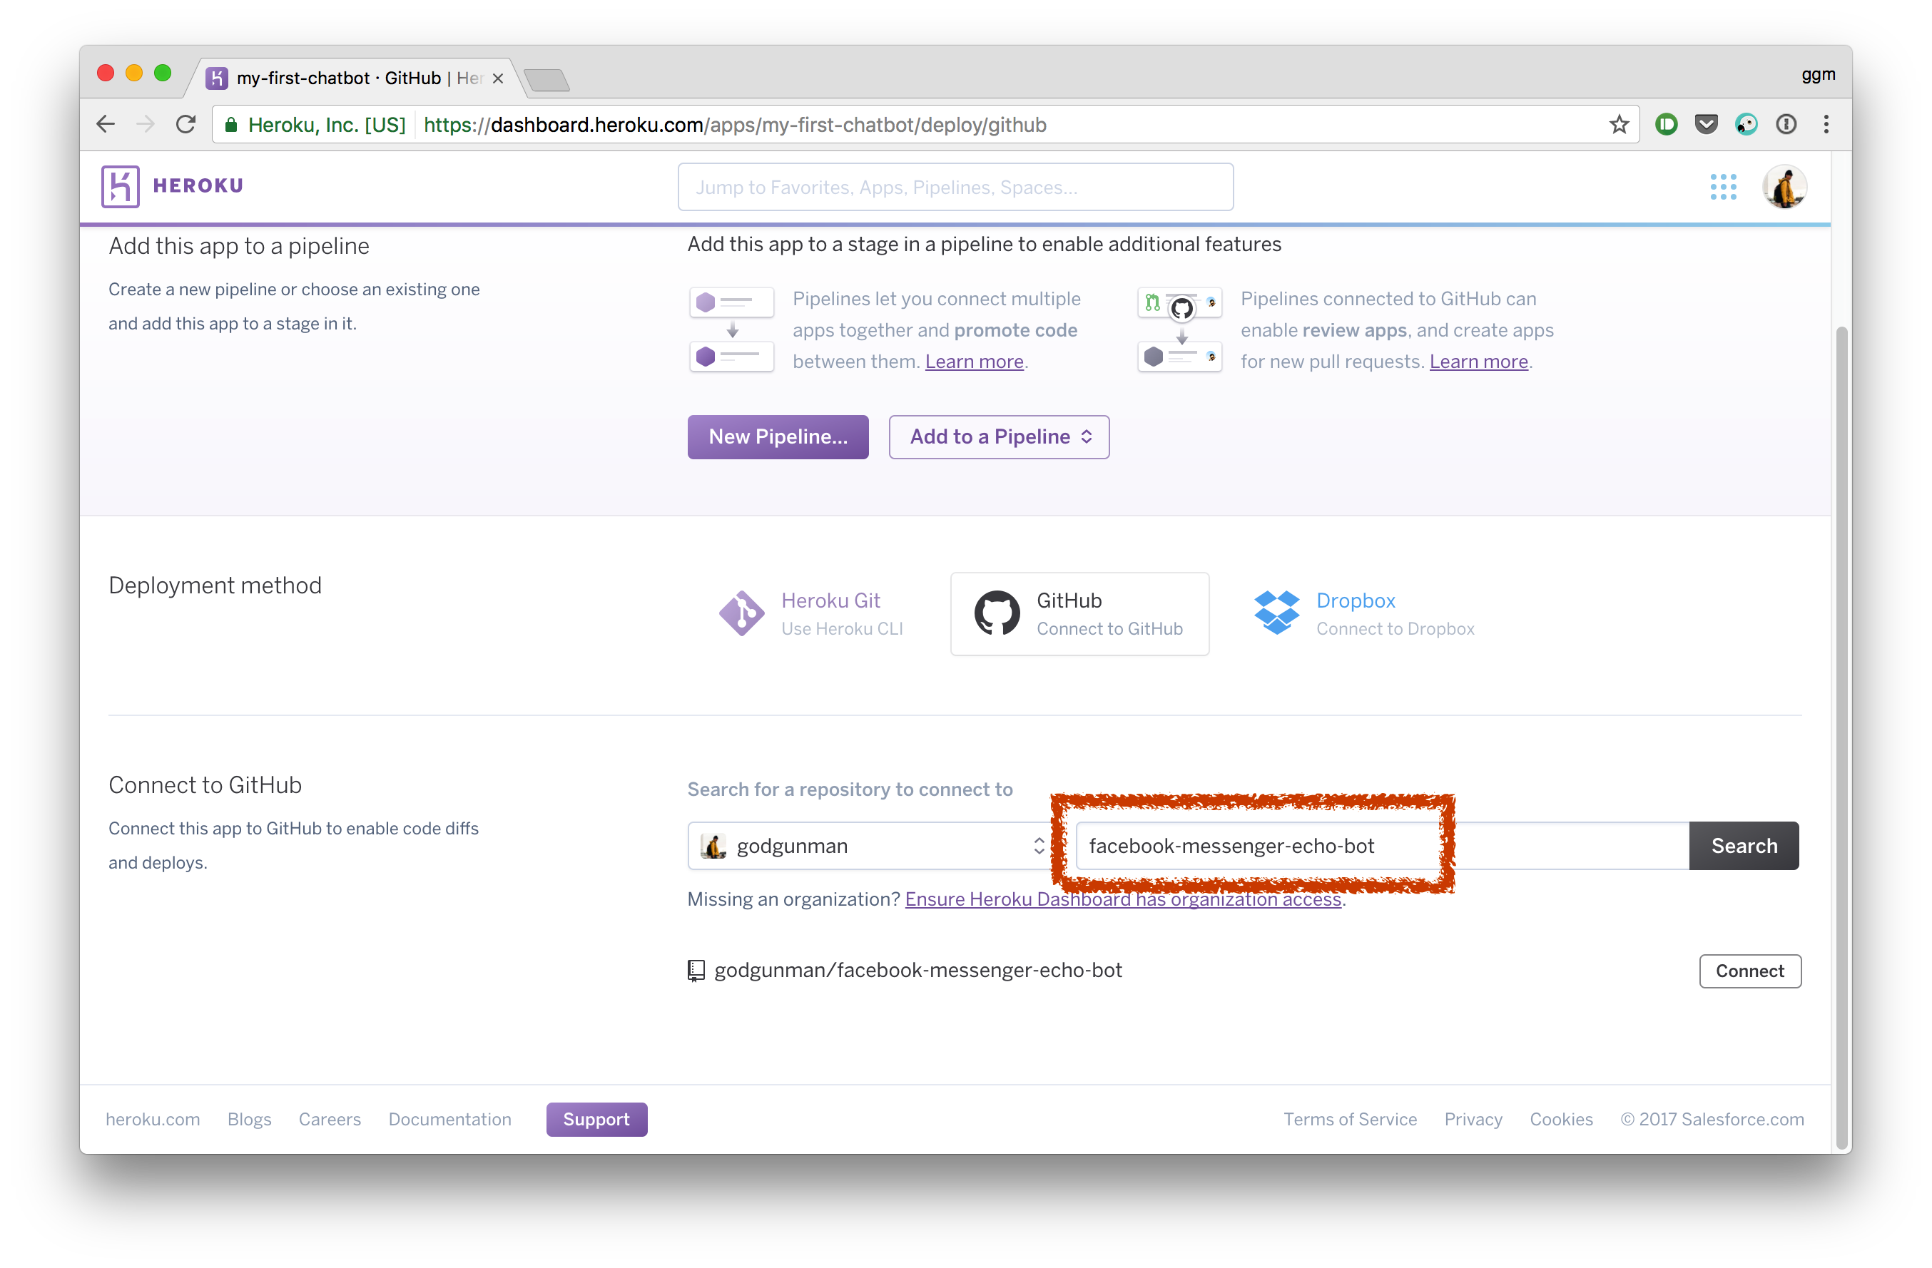Screen dimensions: 1932x1268
Task: Click the godgunman/facebook-messenger-echo-bot result text
Action: [x=918, y=971]
